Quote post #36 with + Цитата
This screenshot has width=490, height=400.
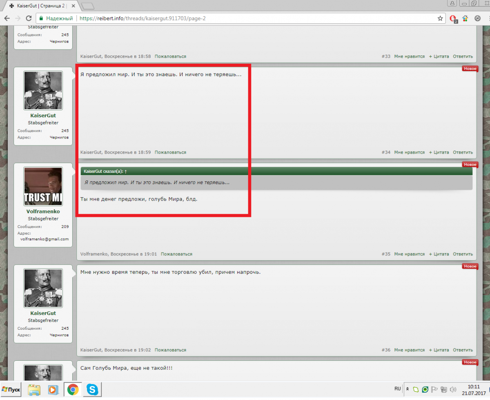439,350
